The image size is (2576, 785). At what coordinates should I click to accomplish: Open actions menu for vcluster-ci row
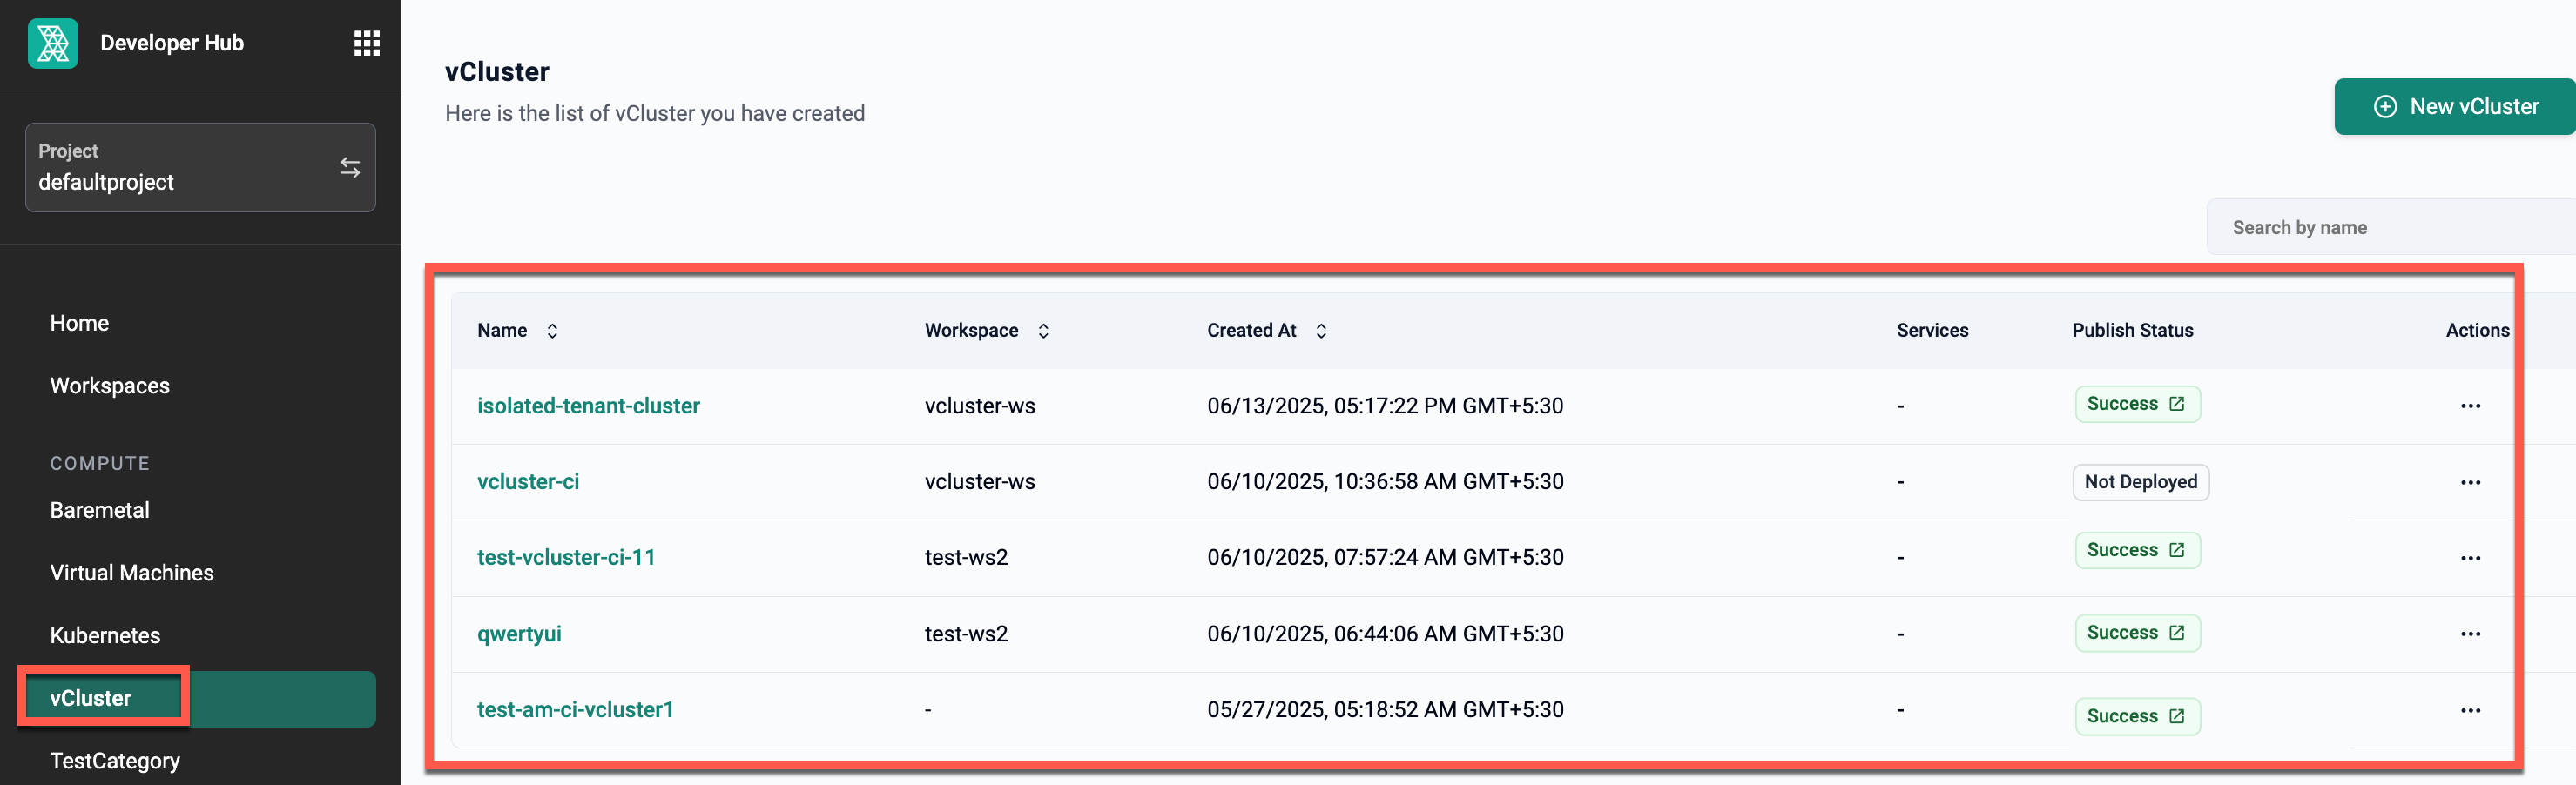point(2470,482)
